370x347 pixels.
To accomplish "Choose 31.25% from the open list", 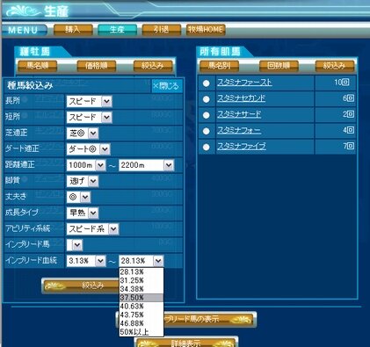I will pos(141,280).
